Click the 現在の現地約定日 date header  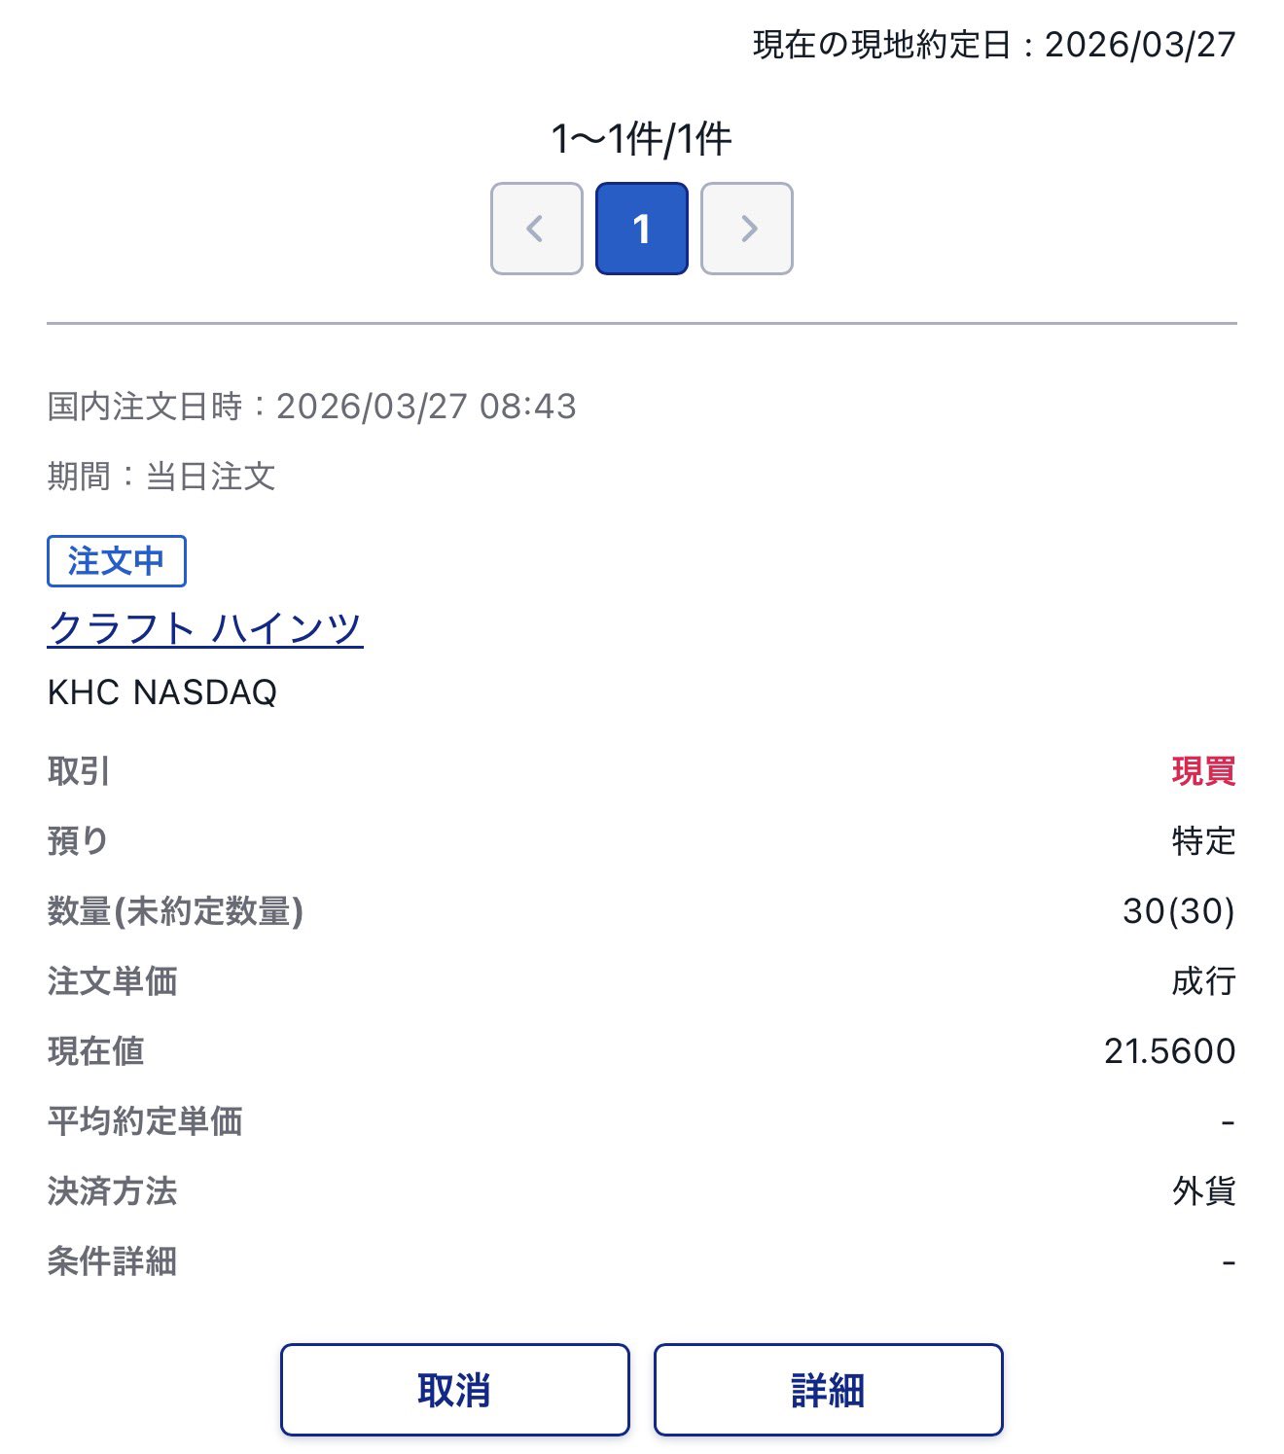click(x=993, y=45)
